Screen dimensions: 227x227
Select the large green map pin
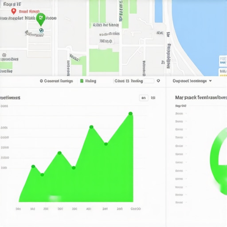(x=41, y=19)
